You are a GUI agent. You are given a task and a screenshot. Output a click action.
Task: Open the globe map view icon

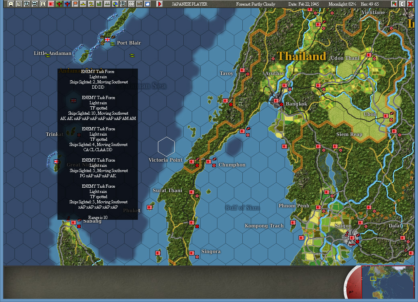point(115,4)
